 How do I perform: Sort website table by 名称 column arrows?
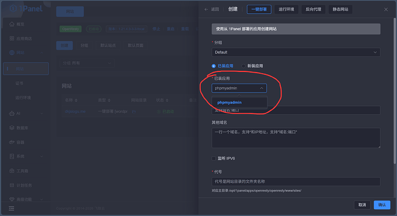pos(76,100)
